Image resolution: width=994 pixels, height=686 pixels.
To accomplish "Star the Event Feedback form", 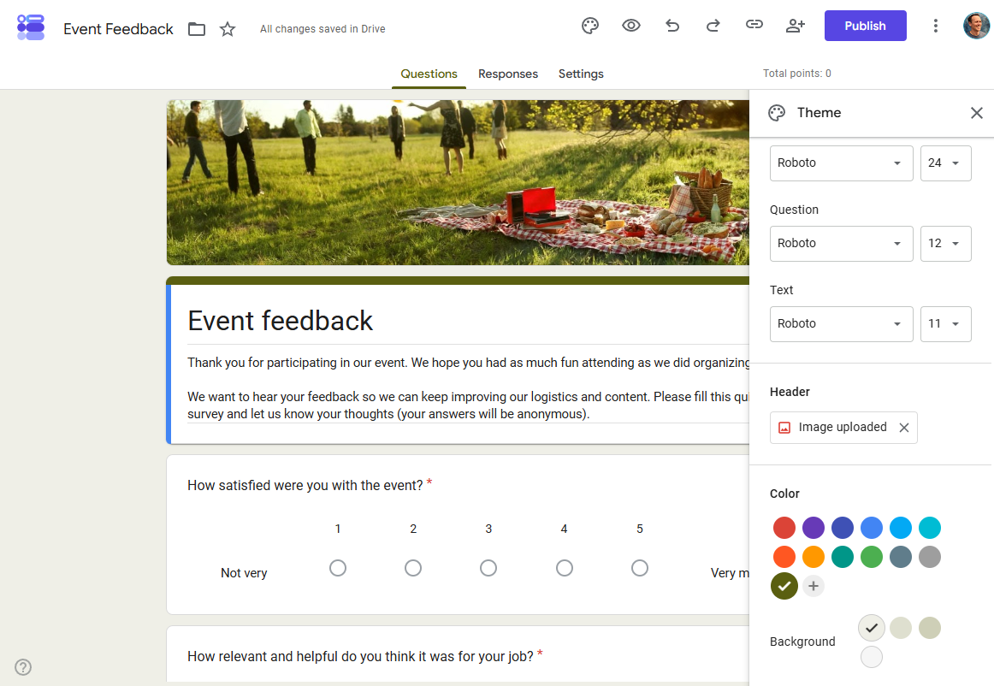I will click(228, 29).
